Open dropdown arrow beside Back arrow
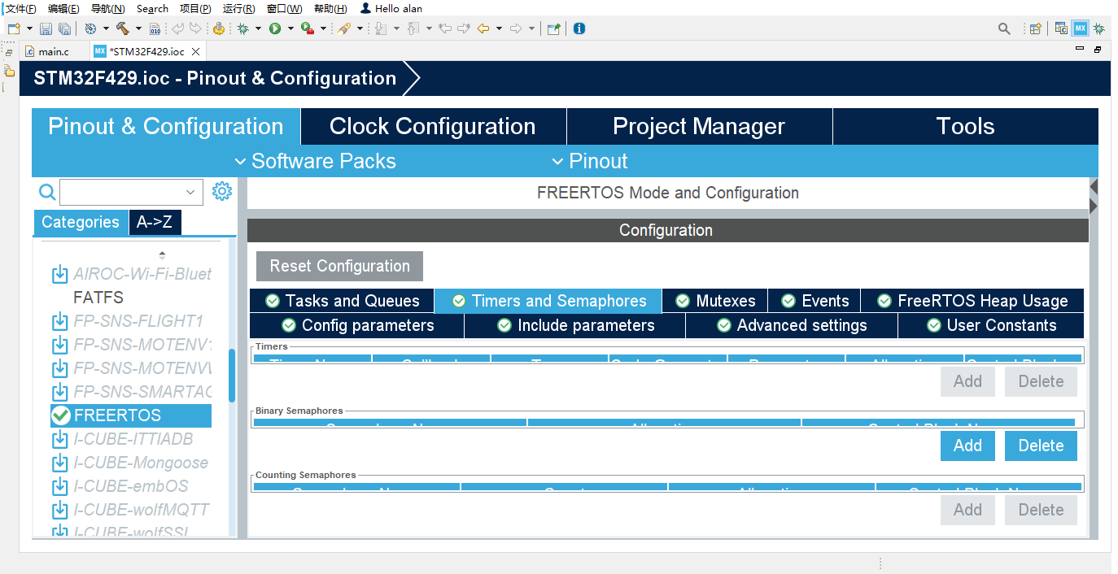This screenshot has height=574, width=1118. (x=498, y=28)
